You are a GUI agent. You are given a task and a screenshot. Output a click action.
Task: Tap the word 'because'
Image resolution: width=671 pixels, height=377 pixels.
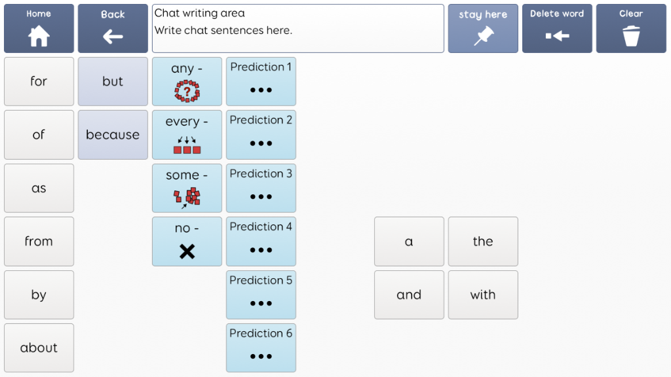click(x=113, y=135)
